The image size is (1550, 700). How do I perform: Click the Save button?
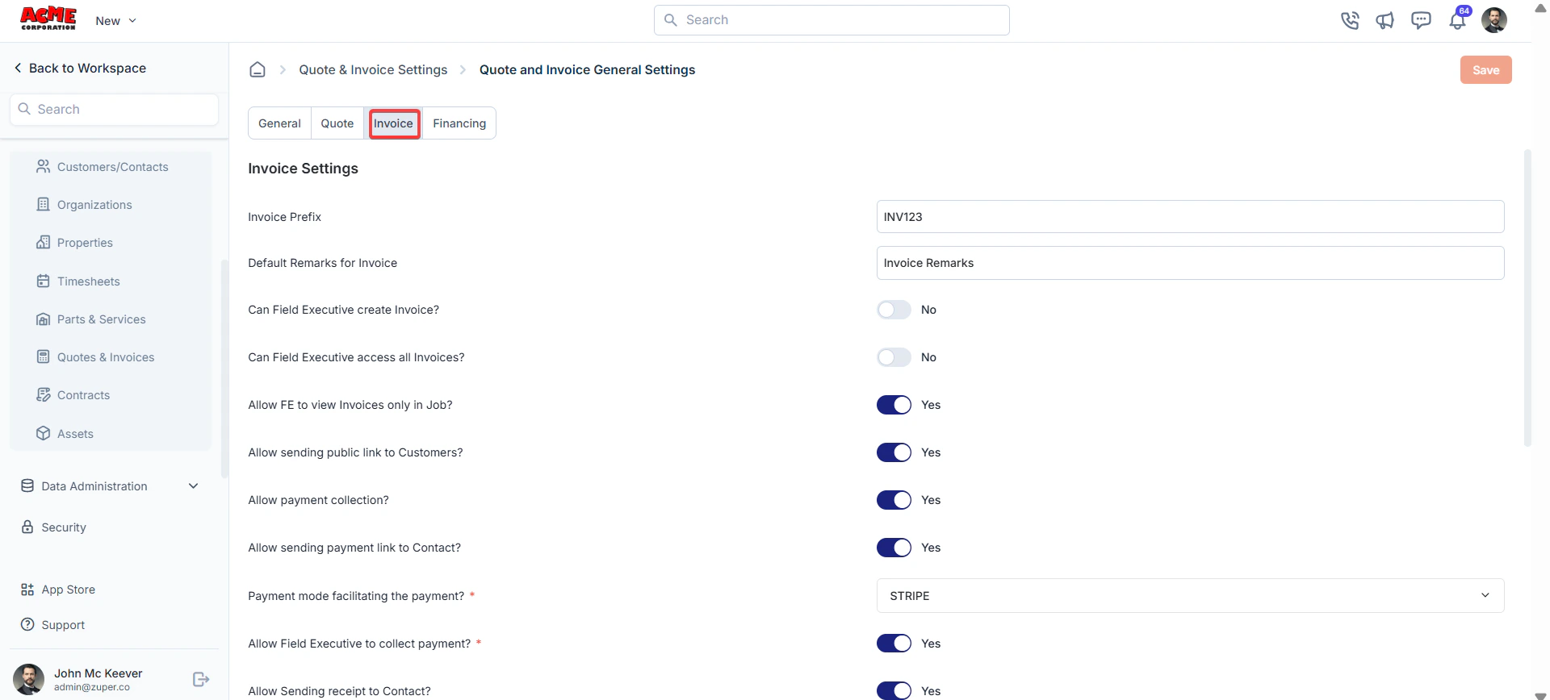pyautogui.click(x=1485, y=69)
